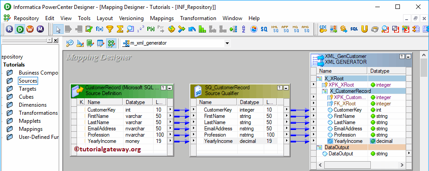Select the Dimensions folder in navigator

pos(33,105)
